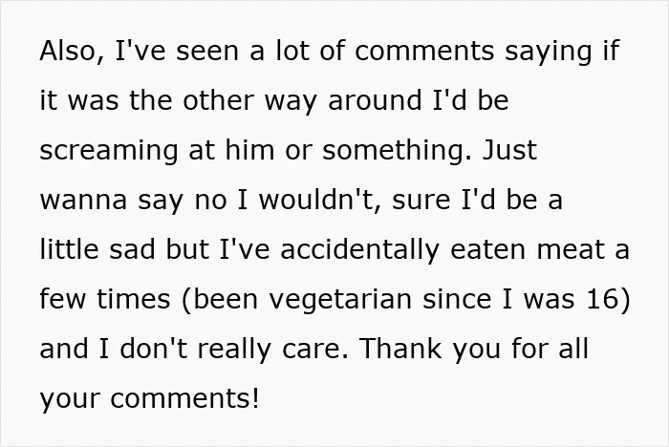Click the word "sure" in the fourth line
This screenshot has width=669, height=447.
pyautogui.click(x=421, y=201)
